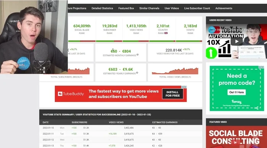Click the Honey logo in ad

[236, 102]
